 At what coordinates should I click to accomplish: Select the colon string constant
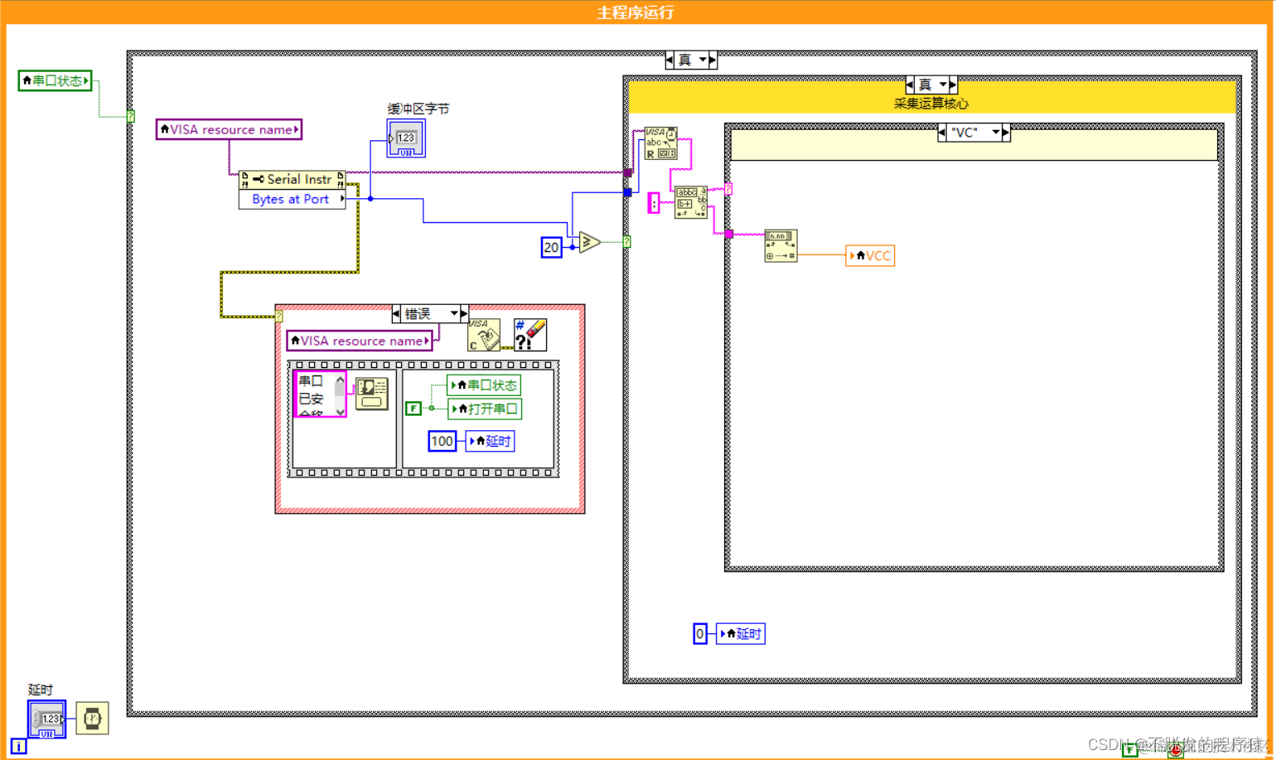pyautogui.click(x=654, y=203)
